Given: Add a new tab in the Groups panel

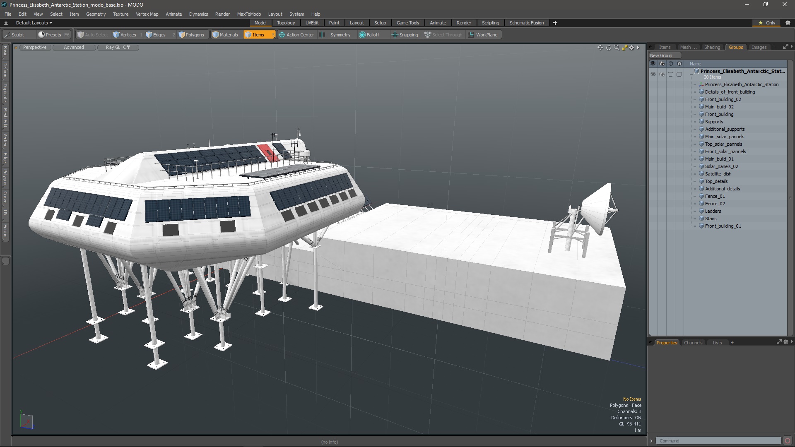Looking at the screenshot, I should coord(774,47).
